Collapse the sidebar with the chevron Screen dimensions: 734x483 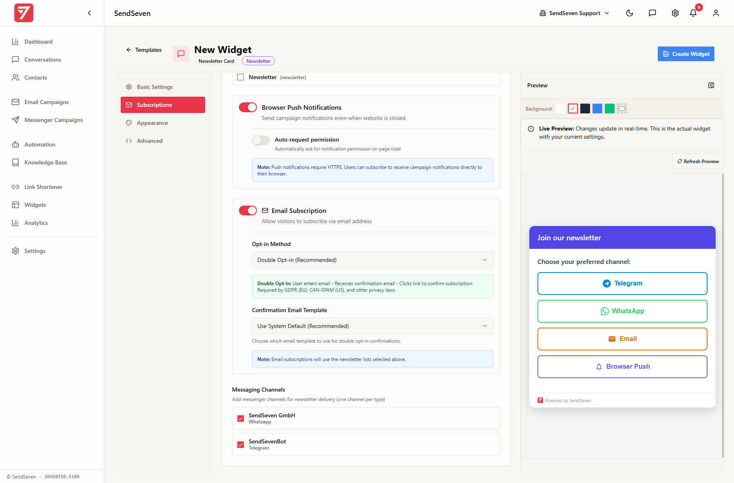click(x=89, y=13)
